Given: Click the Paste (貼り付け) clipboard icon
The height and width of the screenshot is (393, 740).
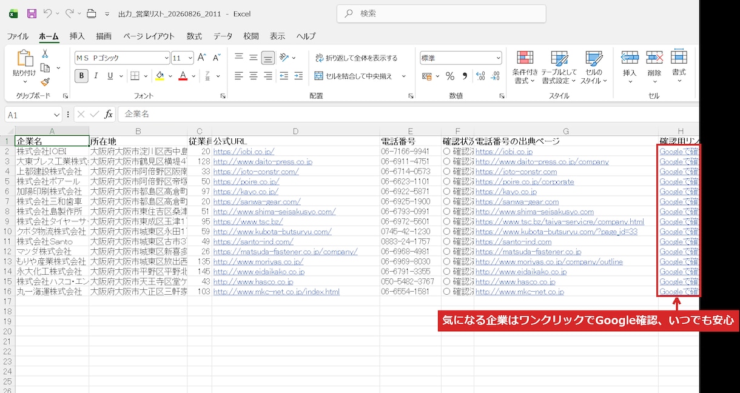Looking at the screenshot, I should click(24, 58).
